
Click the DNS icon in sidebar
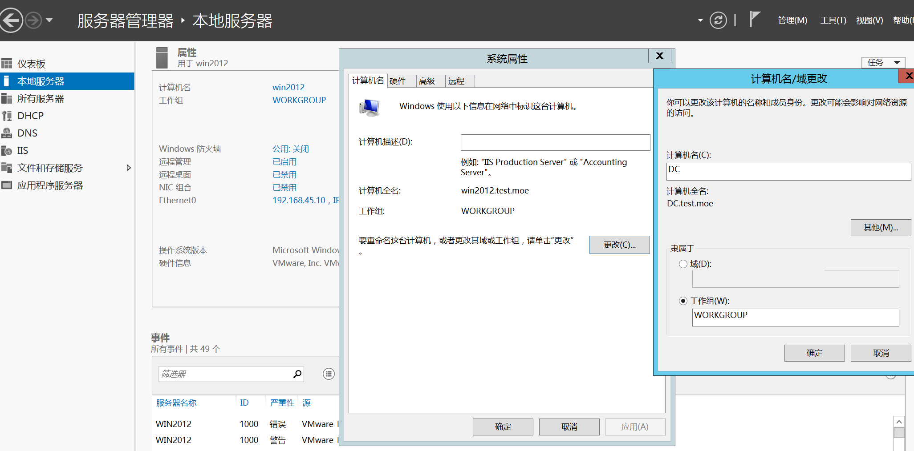point(7,133)
